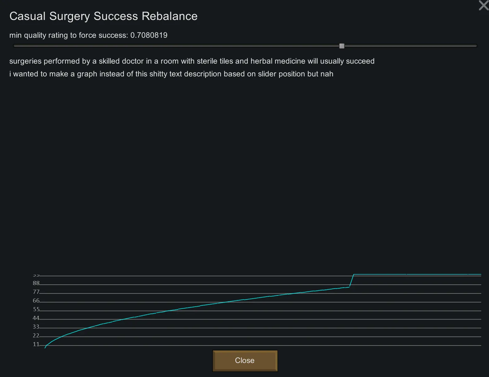Image resolution: width=489 pixels, height=377 pixels.
Task: Click the 22 label on the graph axis
Action: (x=36, y=336)
